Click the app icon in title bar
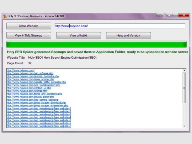The height and width of the screenshot is (144, 192). click(x=5, y=16)
